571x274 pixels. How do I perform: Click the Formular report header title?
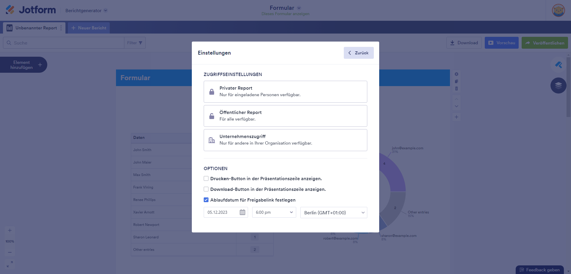[x=135, y=78]
